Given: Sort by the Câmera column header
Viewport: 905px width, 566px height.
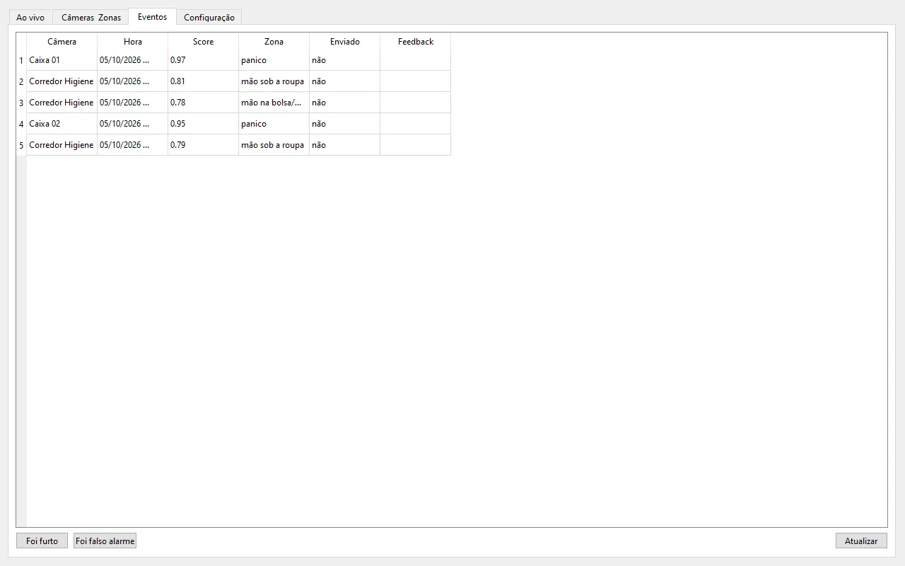Looking at the screenshot, I should tap(62, 42).
